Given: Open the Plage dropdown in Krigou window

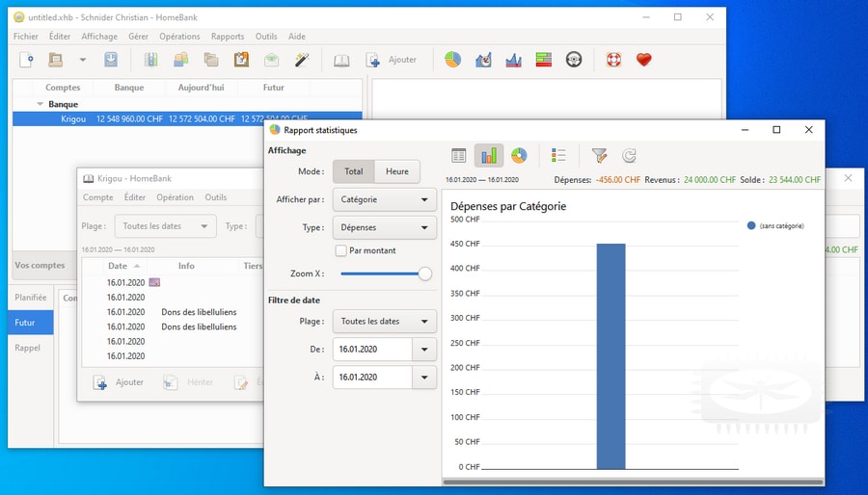Looking at the screenshot, I should (x=165, y=226).
